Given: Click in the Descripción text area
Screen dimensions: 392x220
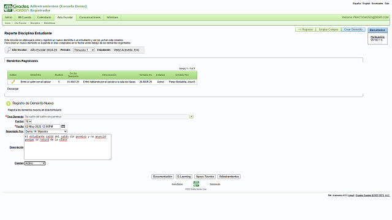Looking at the screenshot, I should coord(67,147).
